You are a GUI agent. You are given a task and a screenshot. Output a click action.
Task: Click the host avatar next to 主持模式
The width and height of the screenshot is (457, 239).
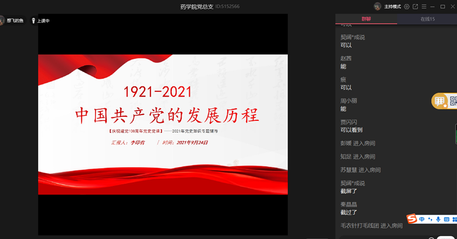point(377,6)
